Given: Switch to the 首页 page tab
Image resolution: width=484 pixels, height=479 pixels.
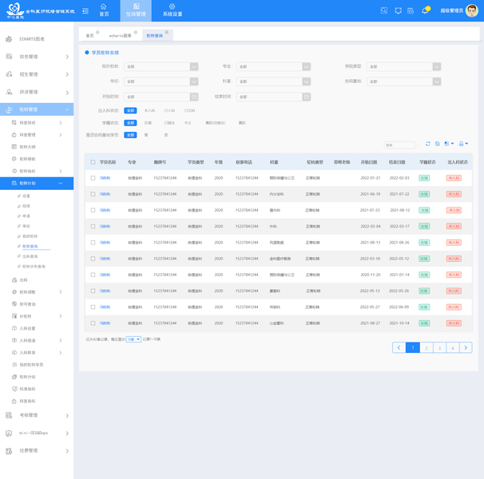Looking at the screenshot, I should pyautogui.click(x=89, y=36).
